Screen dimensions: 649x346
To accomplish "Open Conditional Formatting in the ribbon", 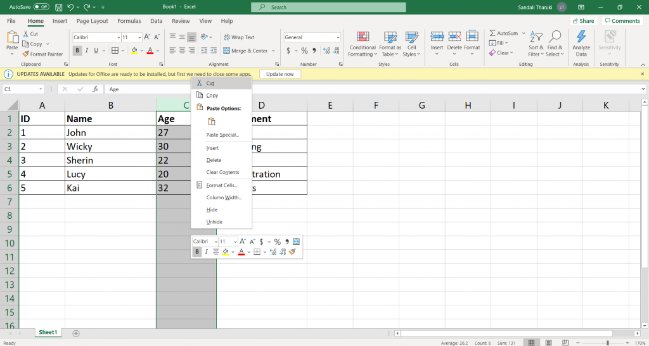I will point(363,44).
